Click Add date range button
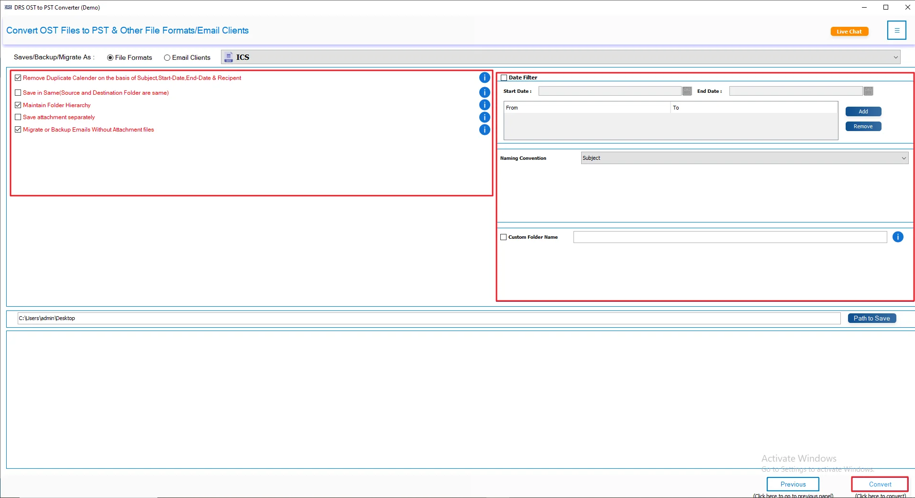This screenshot has height=498, width=915. pyautogui.click(x=863, y=111)
